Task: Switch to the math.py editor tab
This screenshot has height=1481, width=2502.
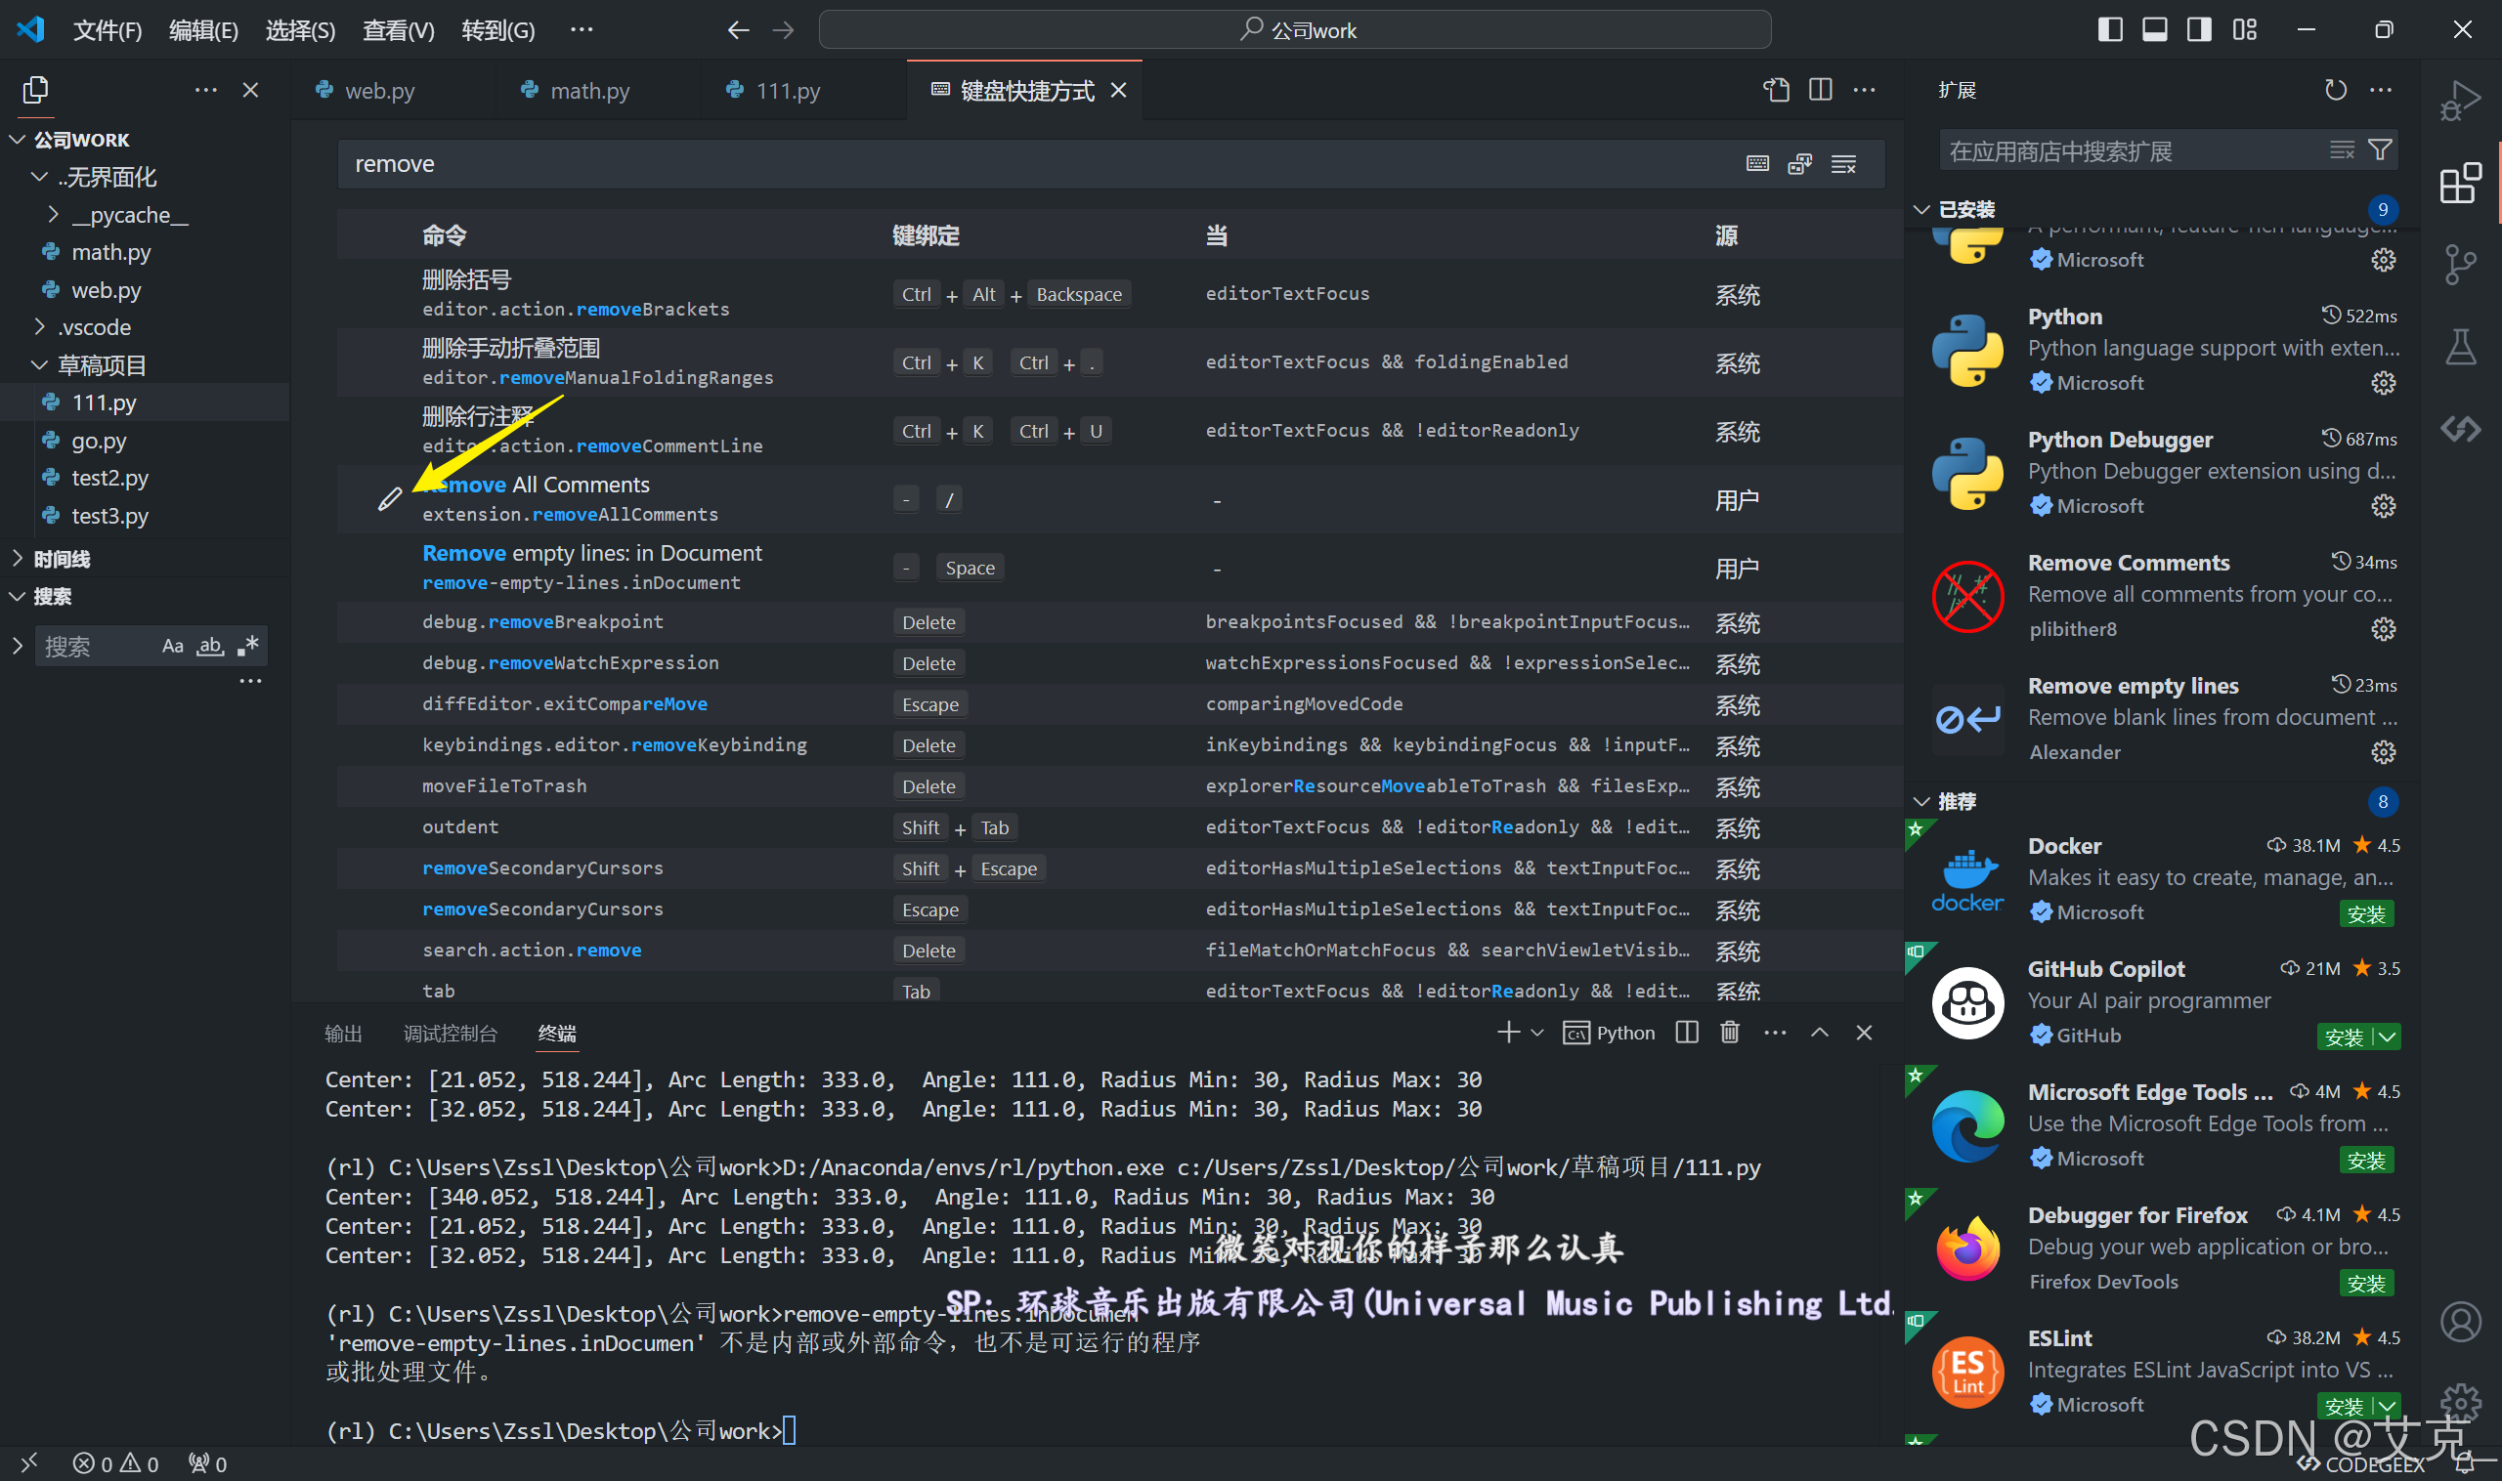Action: 589,91
